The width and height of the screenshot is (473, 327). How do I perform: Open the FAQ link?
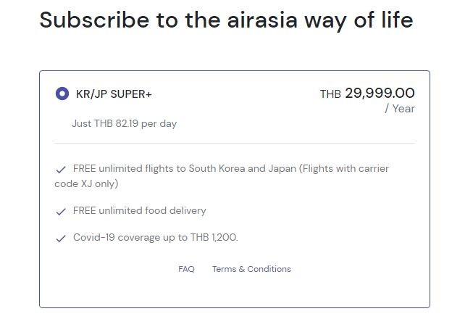[186, 269]
